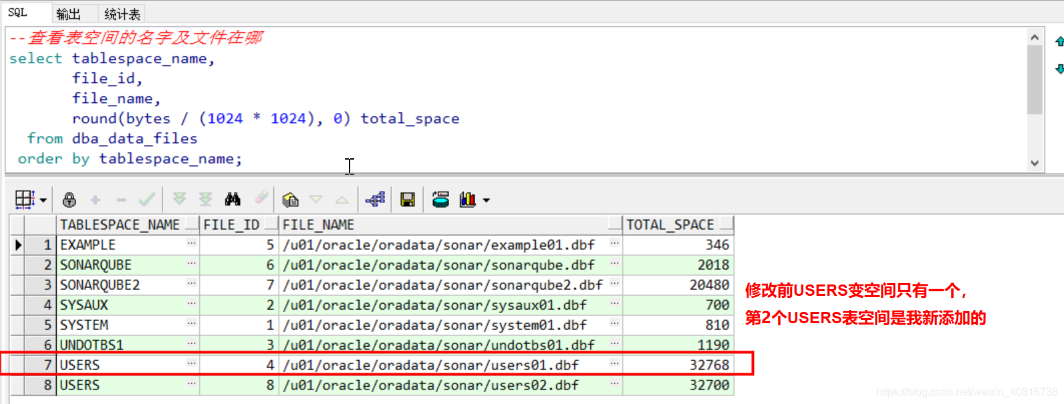Open the grid layout dropdown arrow
The width and height of the screenshot is (1064, 404).
click(x=43, y=200)
